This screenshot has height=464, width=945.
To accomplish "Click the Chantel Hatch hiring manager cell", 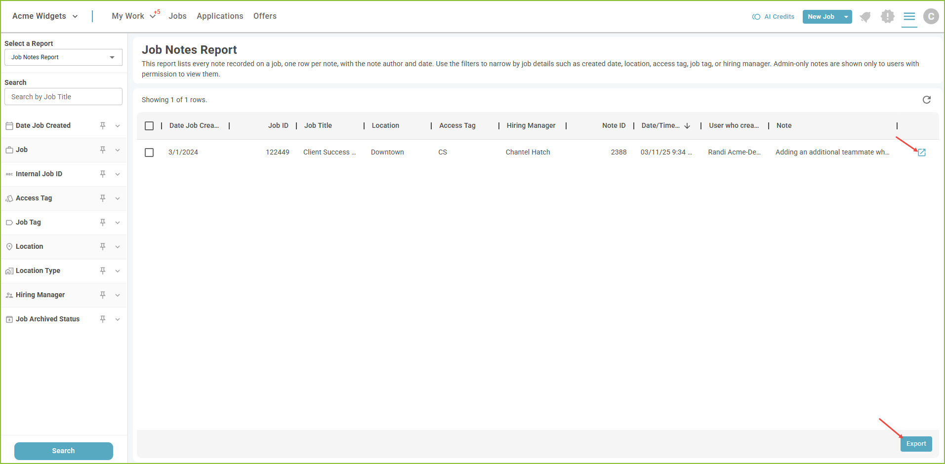I will [x=528, y=152].
